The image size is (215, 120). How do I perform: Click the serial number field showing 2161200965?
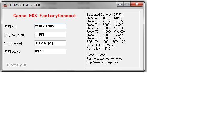(x=50, y=26)
